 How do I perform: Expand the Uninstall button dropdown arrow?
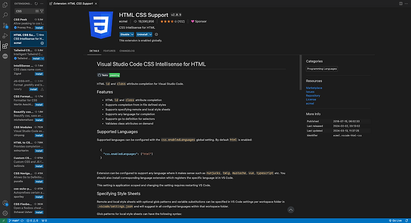click(151, 34)
